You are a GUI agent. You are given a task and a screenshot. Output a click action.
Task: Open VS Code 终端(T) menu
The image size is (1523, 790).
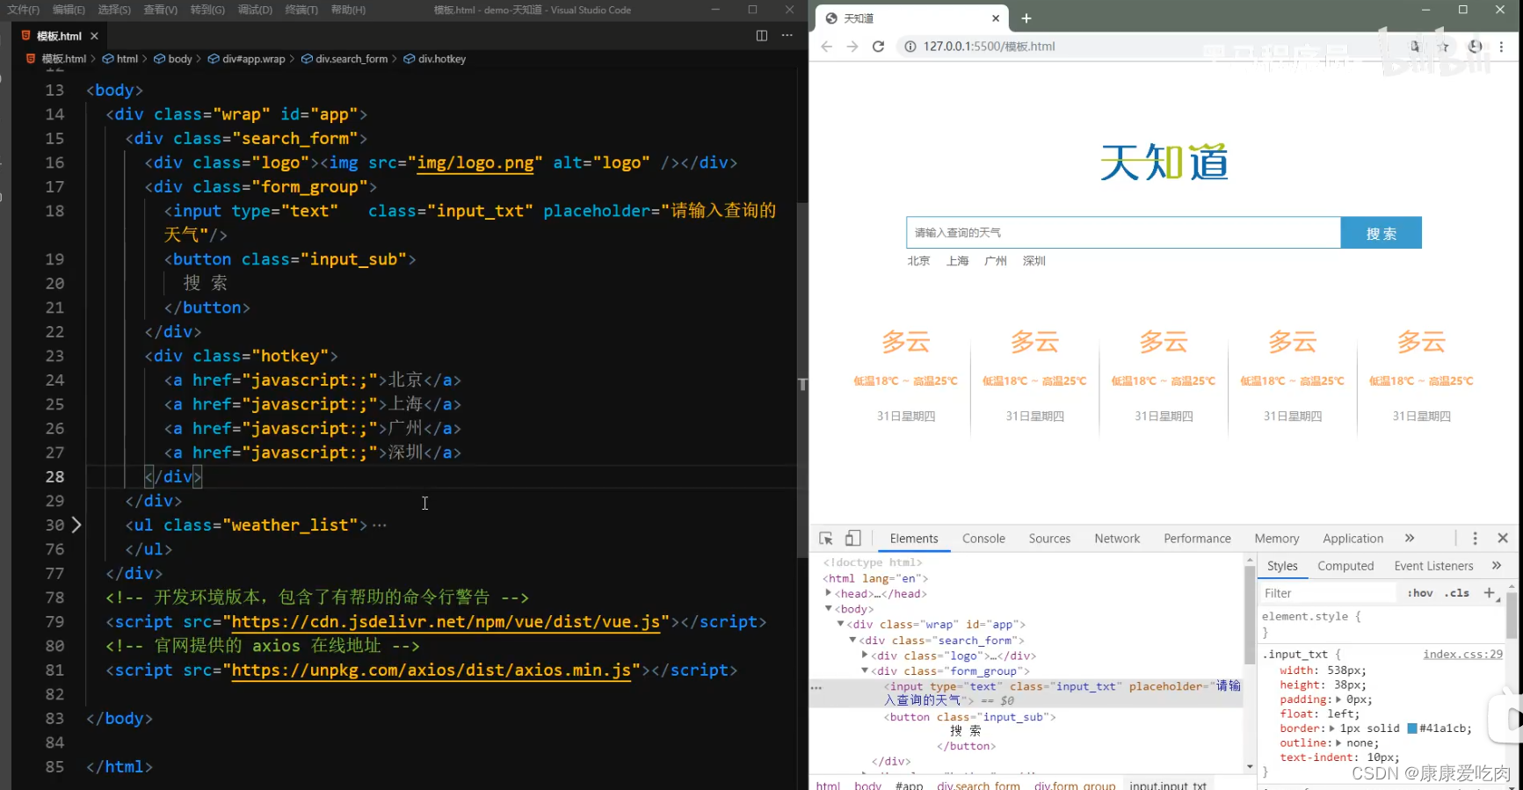pos(301,10)
